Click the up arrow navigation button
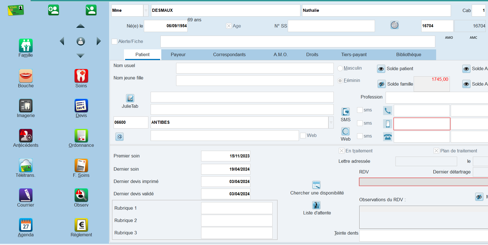The width and height of the screenshot is (488, 245). coord(80,26)
